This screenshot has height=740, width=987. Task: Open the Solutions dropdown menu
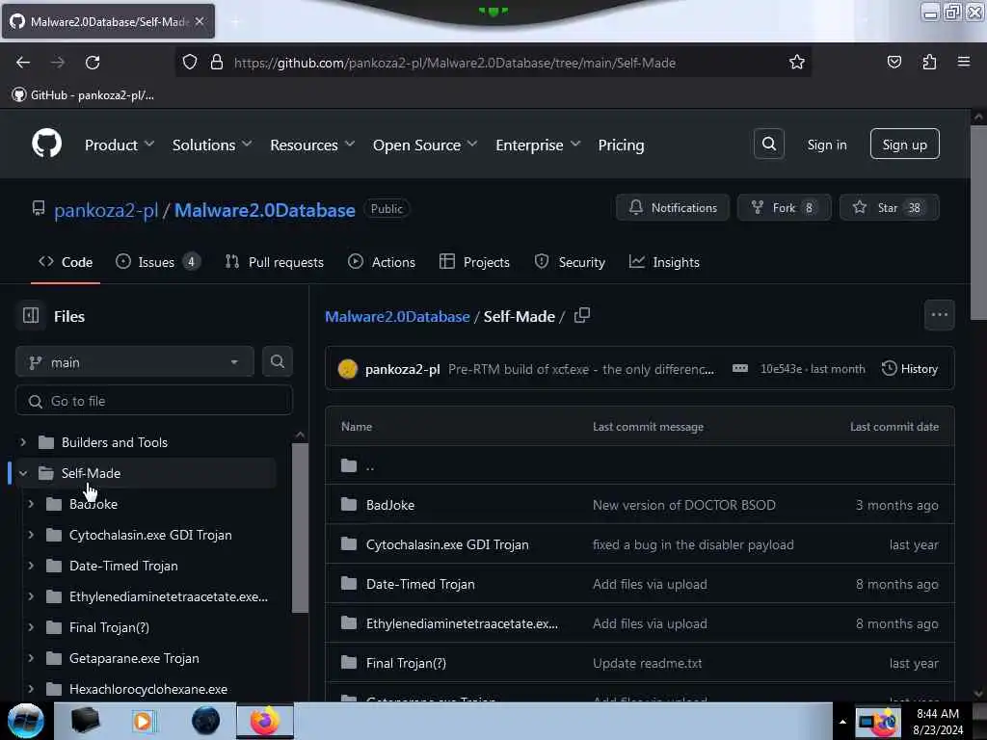point(212,145)
